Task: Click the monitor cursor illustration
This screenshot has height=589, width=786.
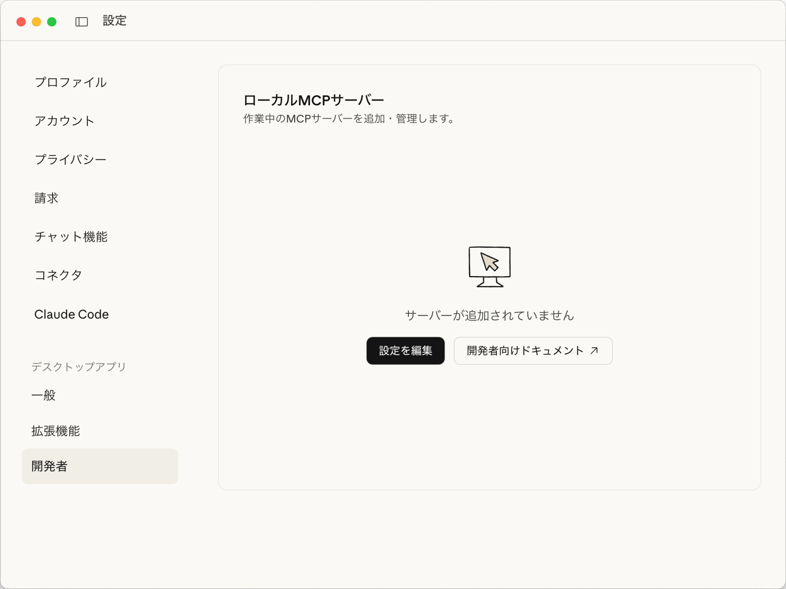Action: [x=489, y=267]
